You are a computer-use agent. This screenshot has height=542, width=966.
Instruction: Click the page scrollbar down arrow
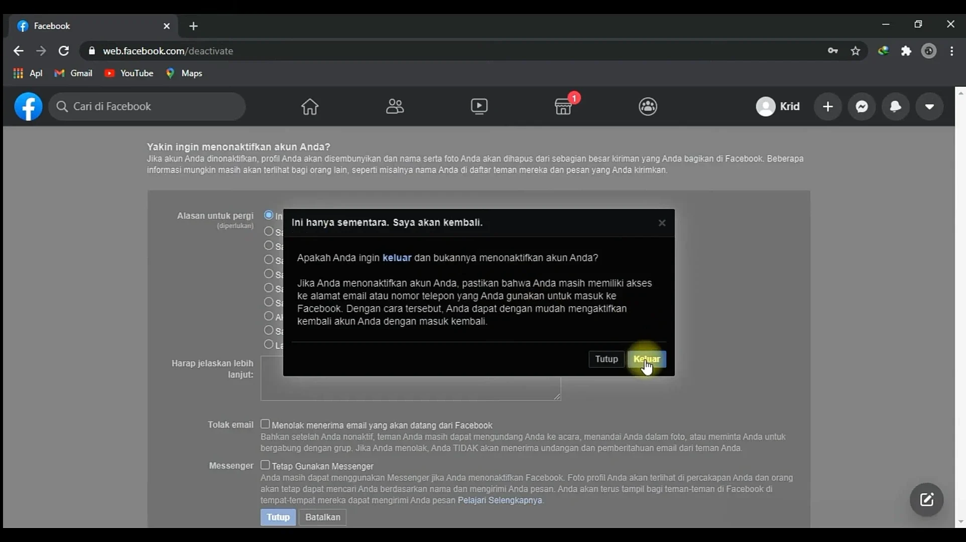(x=960, y=522)
